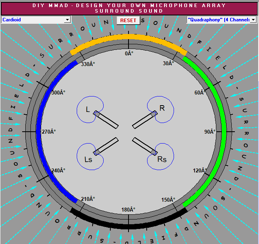Click the 0° angle marker

point(128,53)
